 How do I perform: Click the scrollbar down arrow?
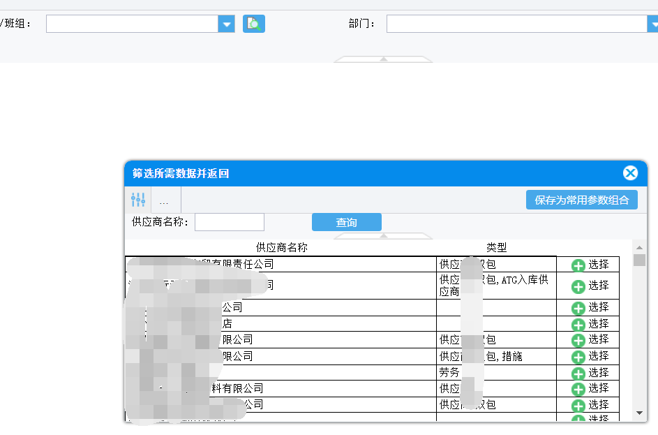(639, 413)
